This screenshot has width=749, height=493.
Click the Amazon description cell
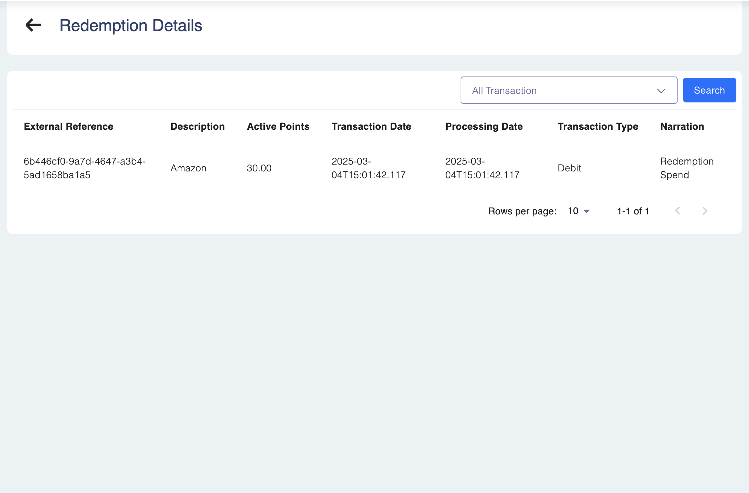pyautogui.click(x=188, y=168)
